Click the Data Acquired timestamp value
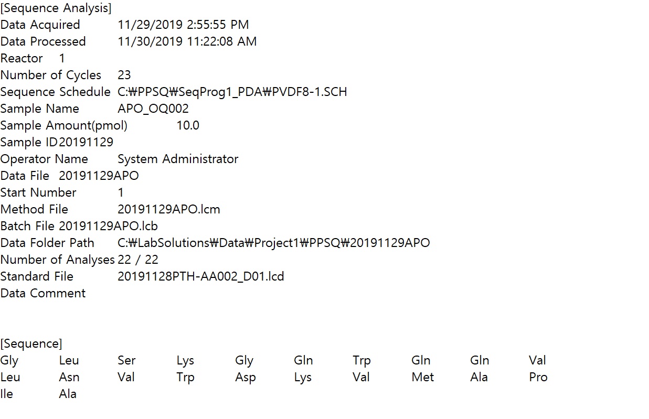The image size is (649, 419). [183, 25]
